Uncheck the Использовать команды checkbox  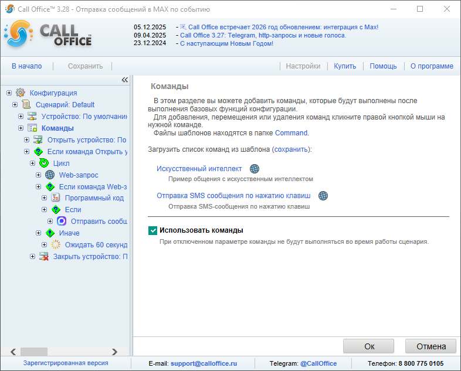coord(153,230)
